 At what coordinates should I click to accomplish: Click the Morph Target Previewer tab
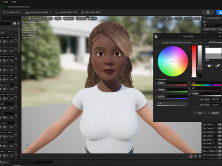point(213,18)
